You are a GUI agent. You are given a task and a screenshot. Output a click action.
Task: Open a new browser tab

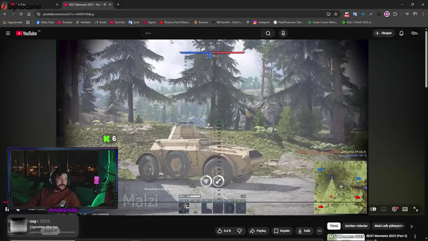click(118, 5)
